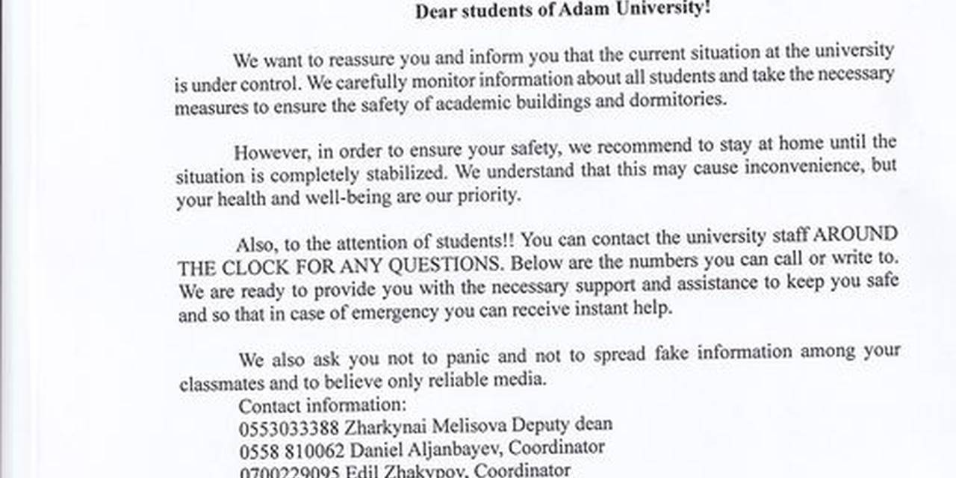Click the word "AROUND" in capital letters
Image resolution: width=956 pixels, height=478 pixels.
coord(854,235)
